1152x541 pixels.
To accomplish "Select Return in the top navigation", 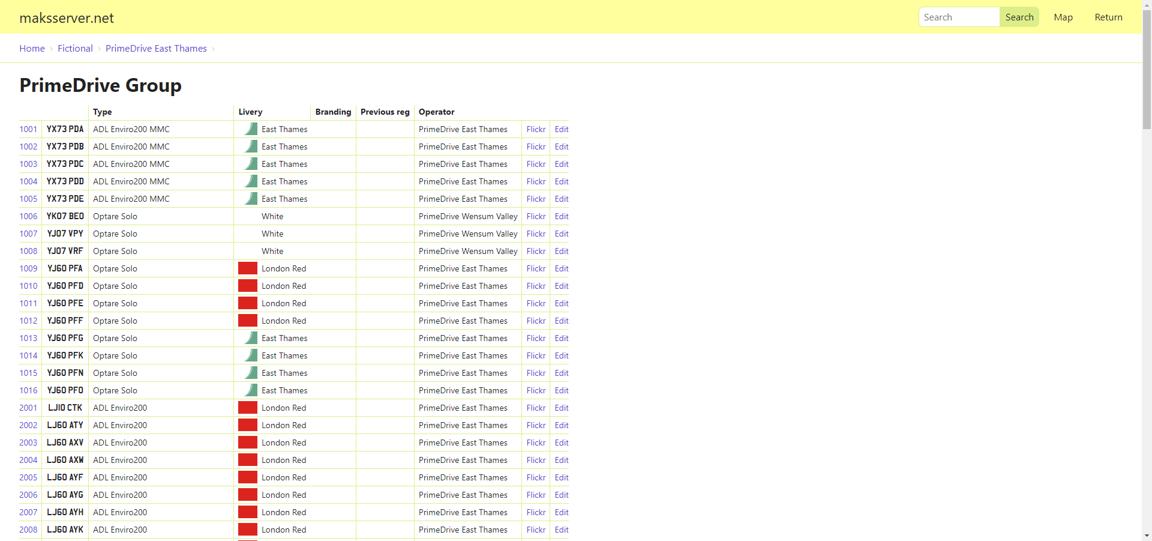I will (1108, 17).
